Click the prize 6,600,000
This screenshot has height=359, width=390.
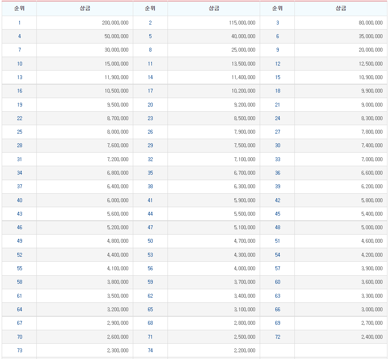coord(372,173)
